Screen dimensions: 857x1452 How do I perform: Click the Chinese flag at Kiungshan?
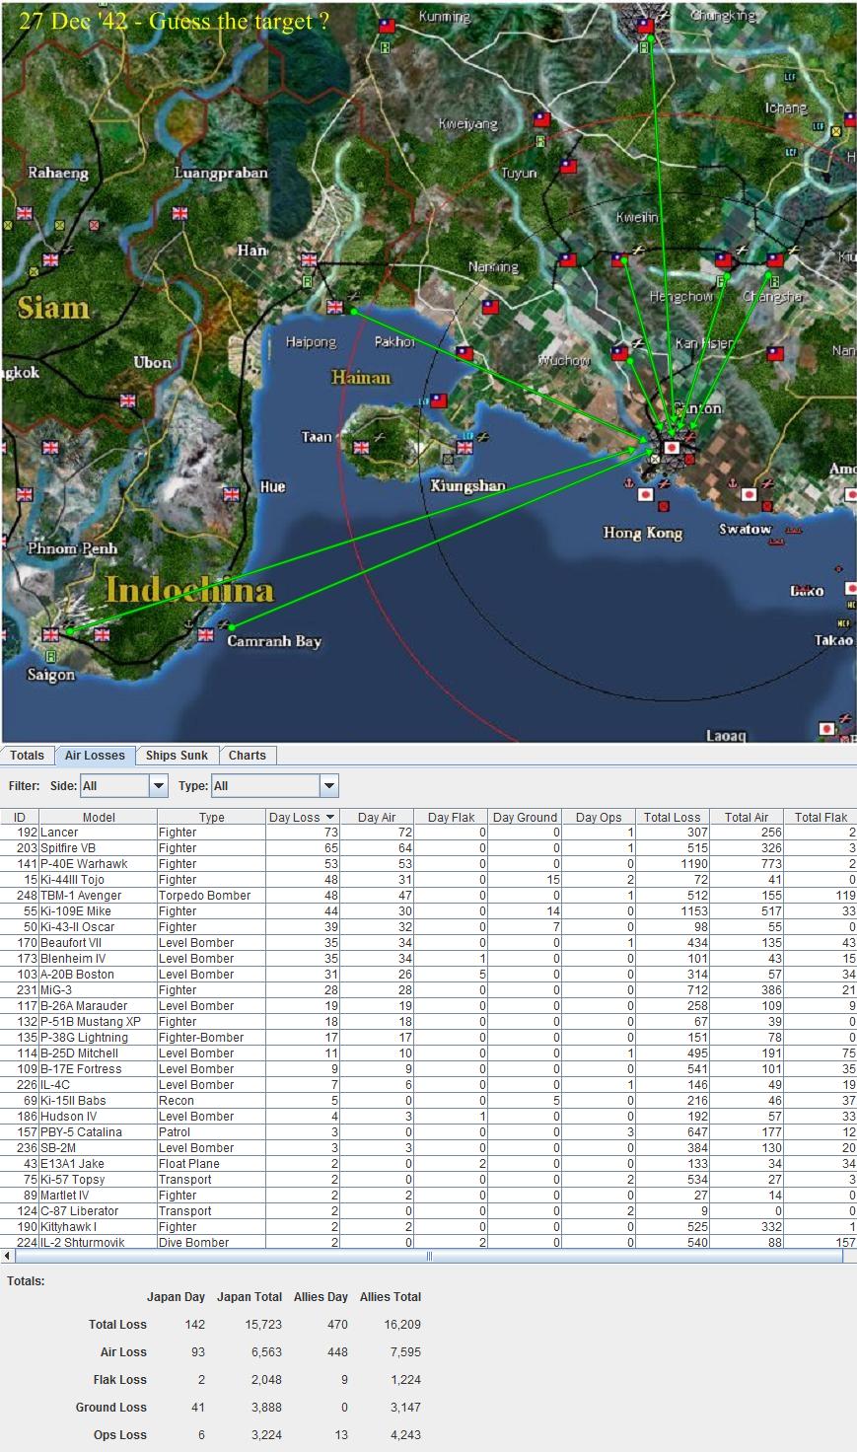click(x=439, y=400)
